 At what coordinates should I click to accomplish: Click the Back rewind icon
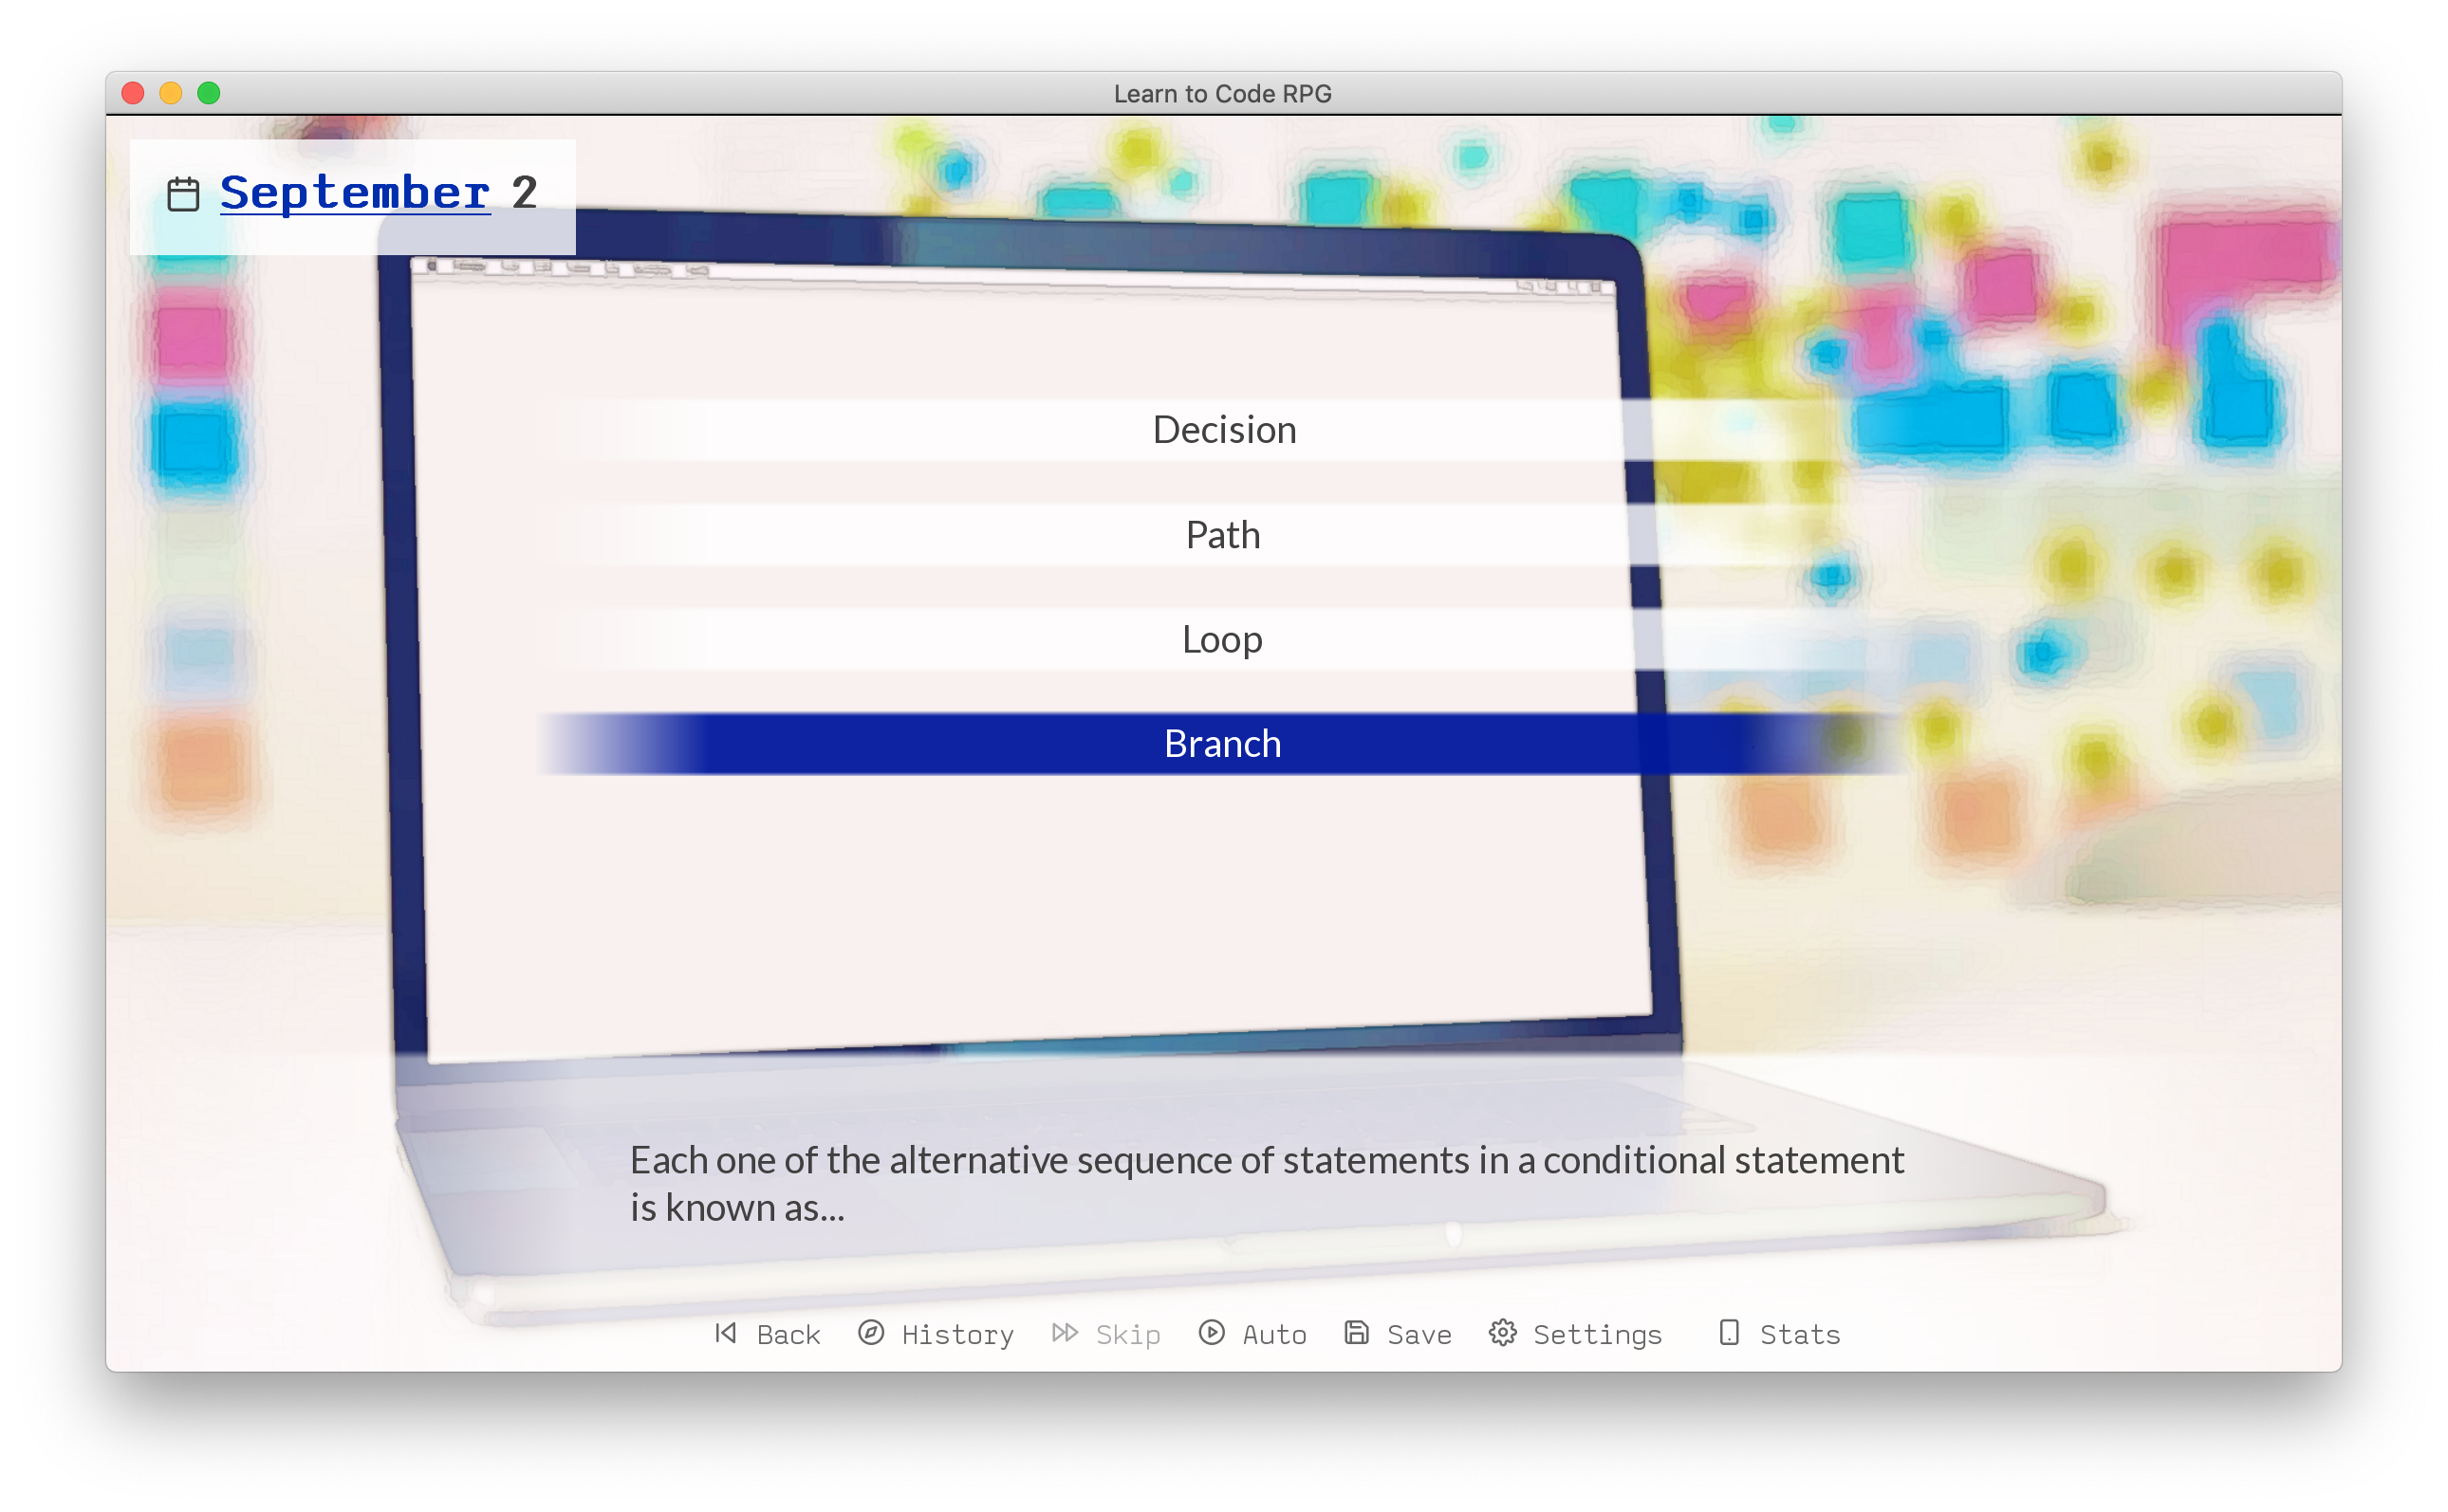pos(725,1333)
